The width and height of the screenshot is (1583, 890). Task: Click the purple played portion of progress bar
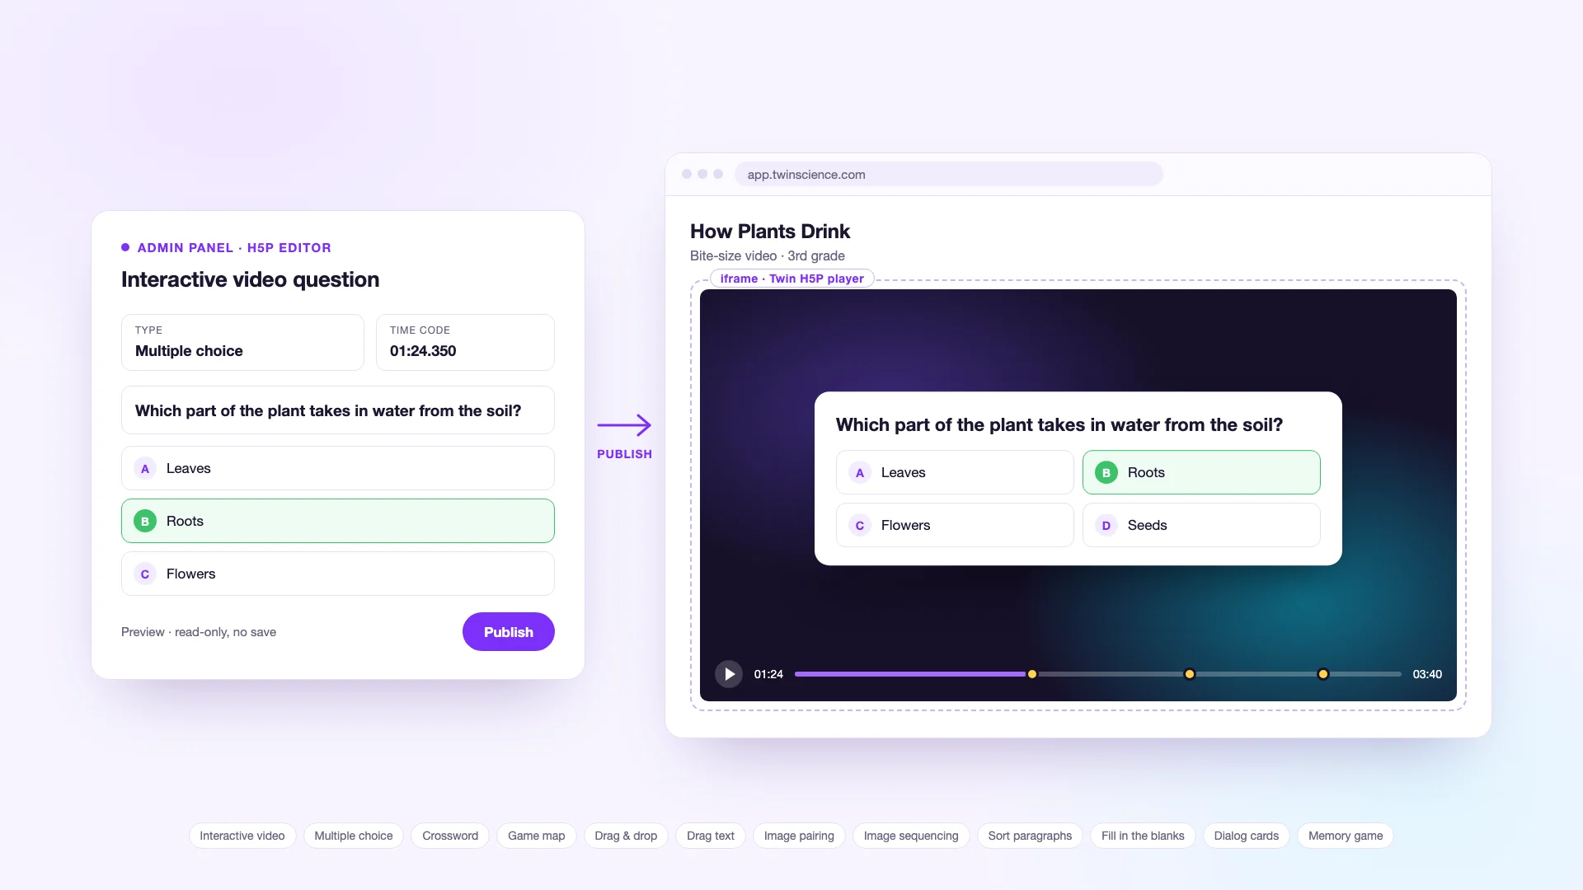pos(910,674)
